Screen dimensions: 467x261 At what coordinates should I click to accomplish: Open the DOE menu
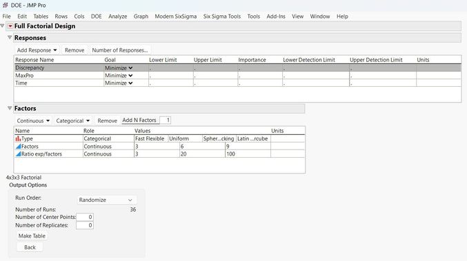96,17
